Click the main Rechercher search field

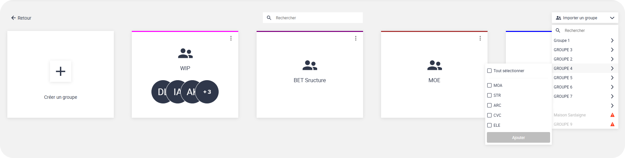click(316, 18)
